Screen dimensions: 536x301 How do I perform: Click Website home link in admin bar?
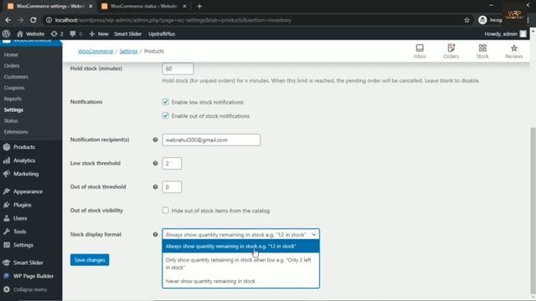coord(30,33)
